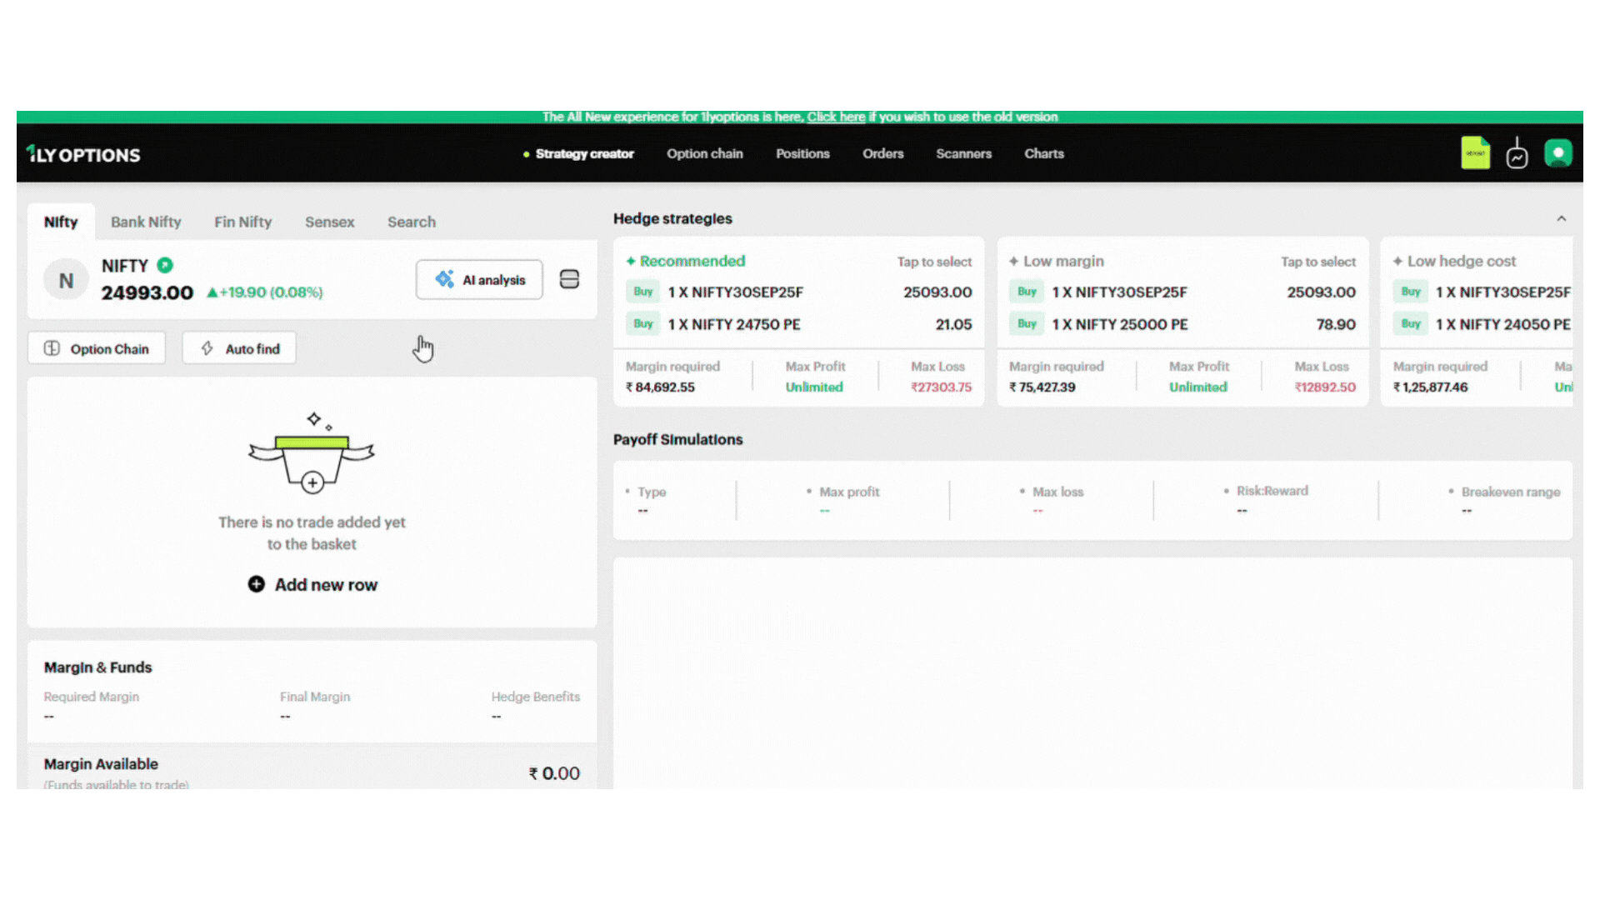The height and width of the screenshot is (900, 1600).
Task: Open the Option chain menu
Action: coord(704,153)
